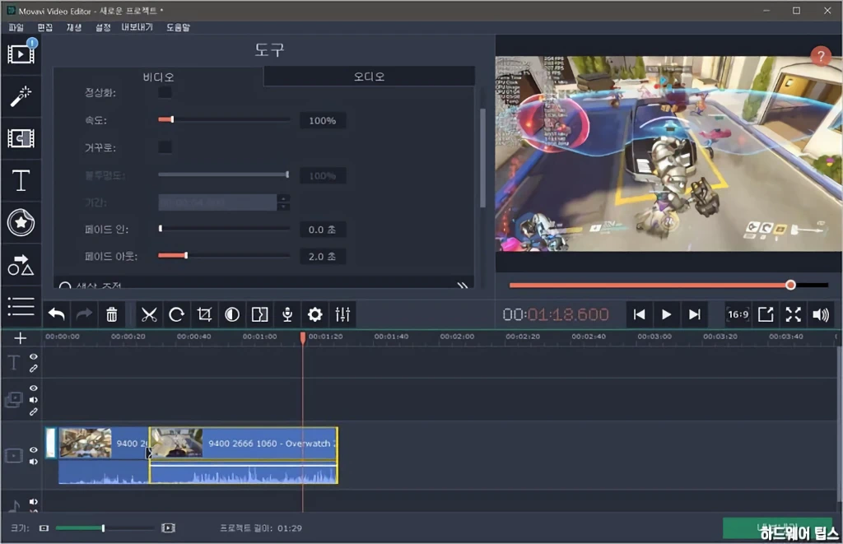Enable the 정상화 checkbox
Viewport: 843px width, 544px height.
[x=165, y=92]
